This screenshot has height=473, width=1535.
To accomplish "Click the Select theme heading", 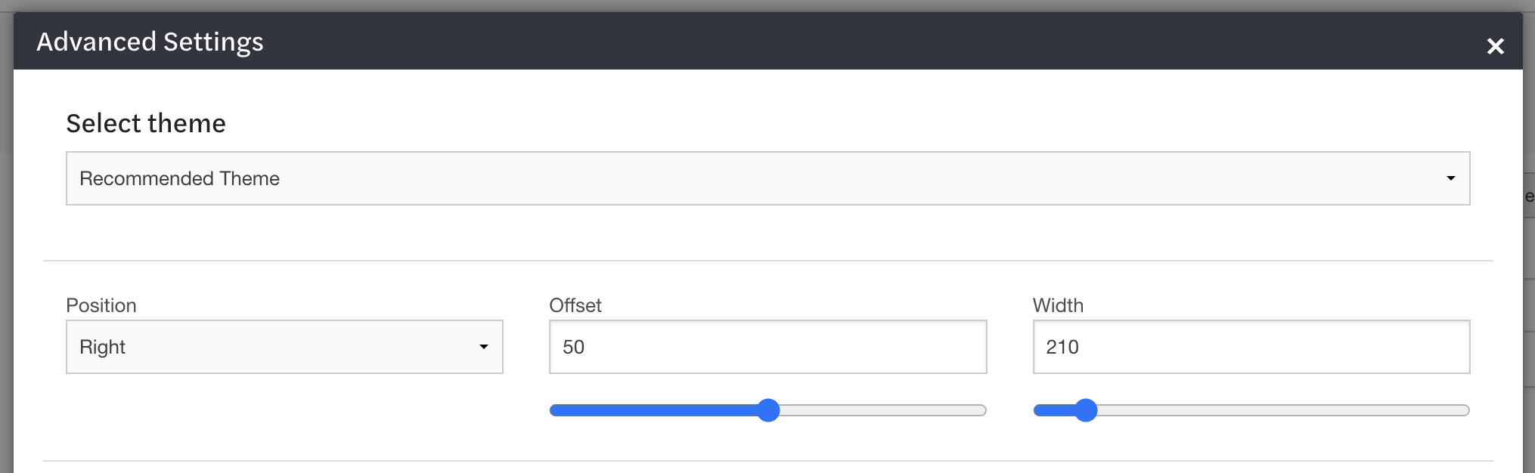I will (x=146, y=123).
